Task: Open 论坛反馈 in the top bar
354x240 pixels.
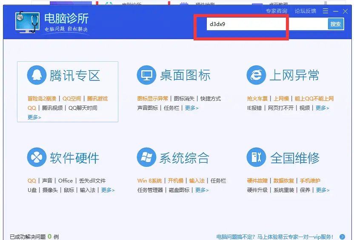Action: pyautogui.click(x=305, y=11)
